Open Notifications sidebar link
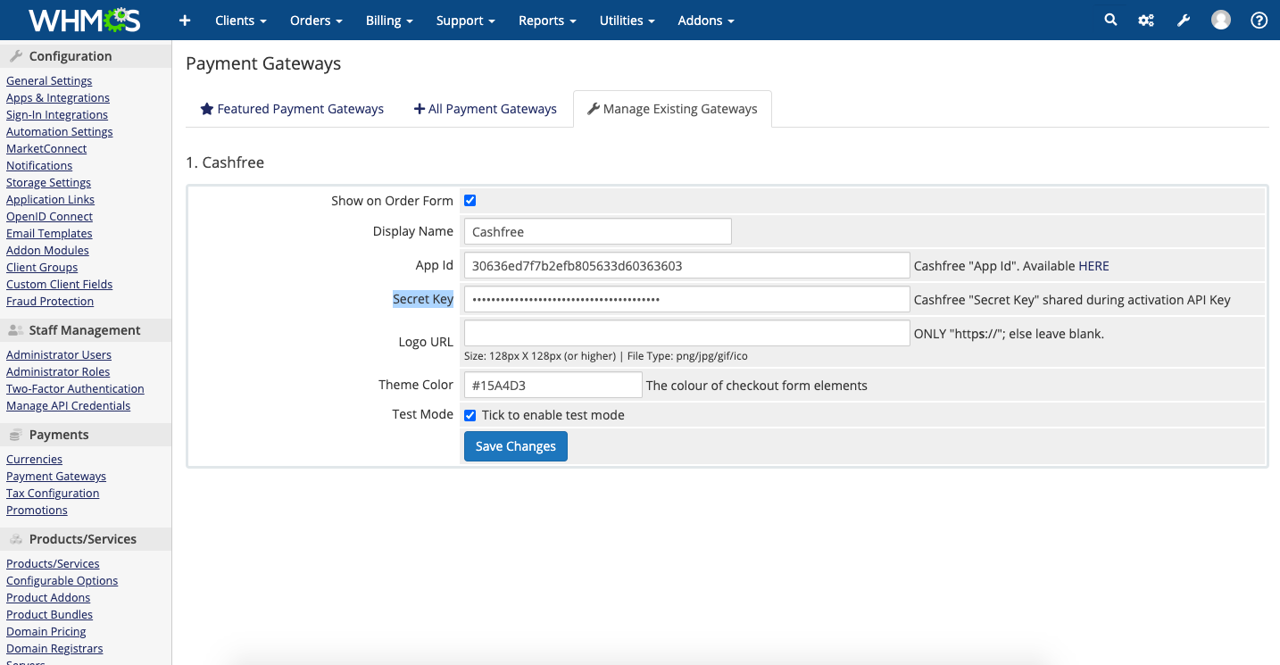The height and width of the screenshot is (665, 1280). tap(39, 166)
